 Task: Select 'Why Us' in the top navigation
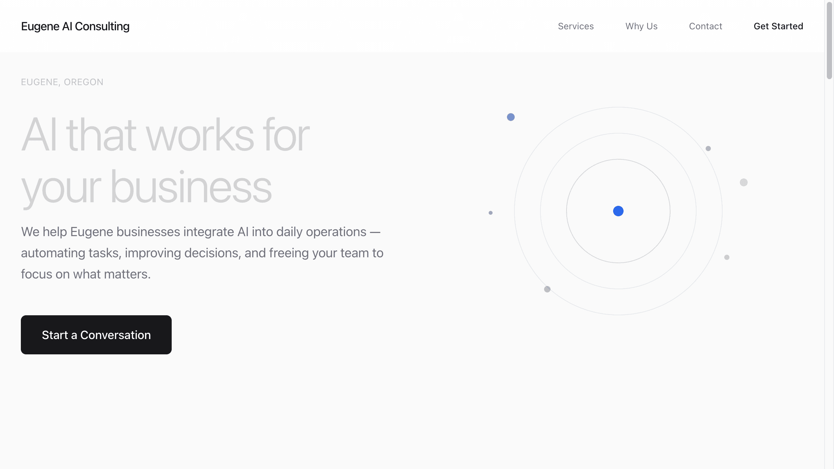pos(641,26)
